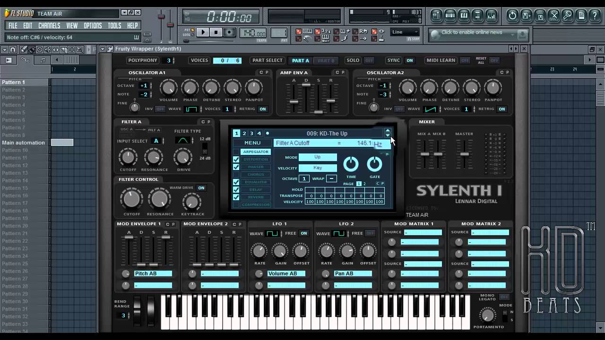Screen dimensions: 605x340
Task: Click the MIDI LEARN button
Action: pyautogui.click(x=441, y=60)
